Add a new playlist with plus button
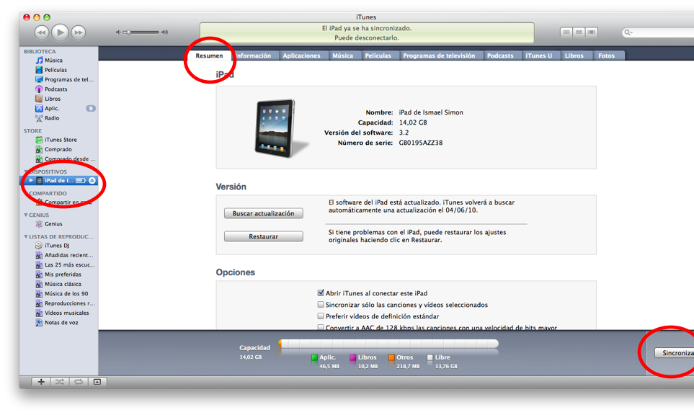Image resolution: width=694 pixels, height=415 pixels. pyautogui.click(x=41, y=382)
